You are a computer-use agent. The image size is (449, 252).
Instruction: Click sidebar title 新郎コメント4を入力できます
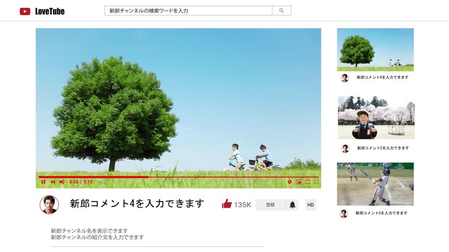point(383,77)
